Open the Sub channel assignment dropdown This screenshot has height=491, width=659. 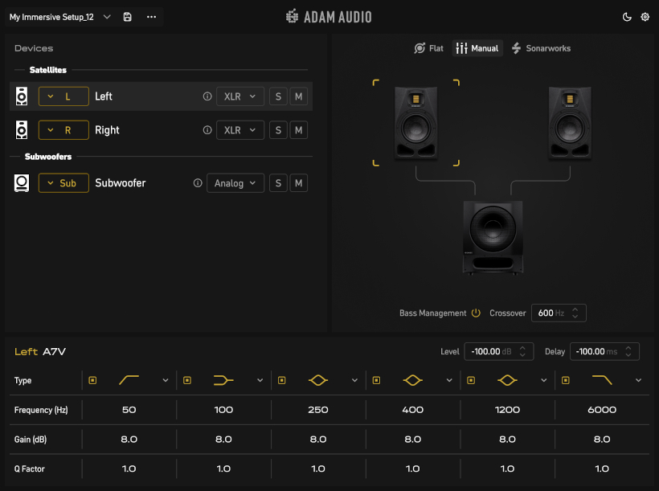63,183
